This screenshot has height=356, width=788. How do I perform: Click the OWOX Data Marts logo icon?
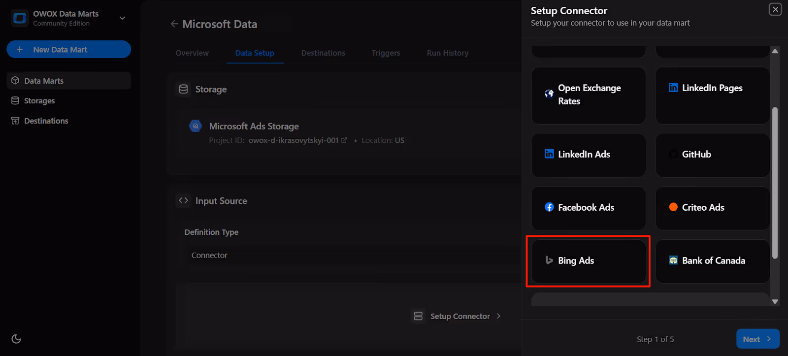[x=20, y=18]
